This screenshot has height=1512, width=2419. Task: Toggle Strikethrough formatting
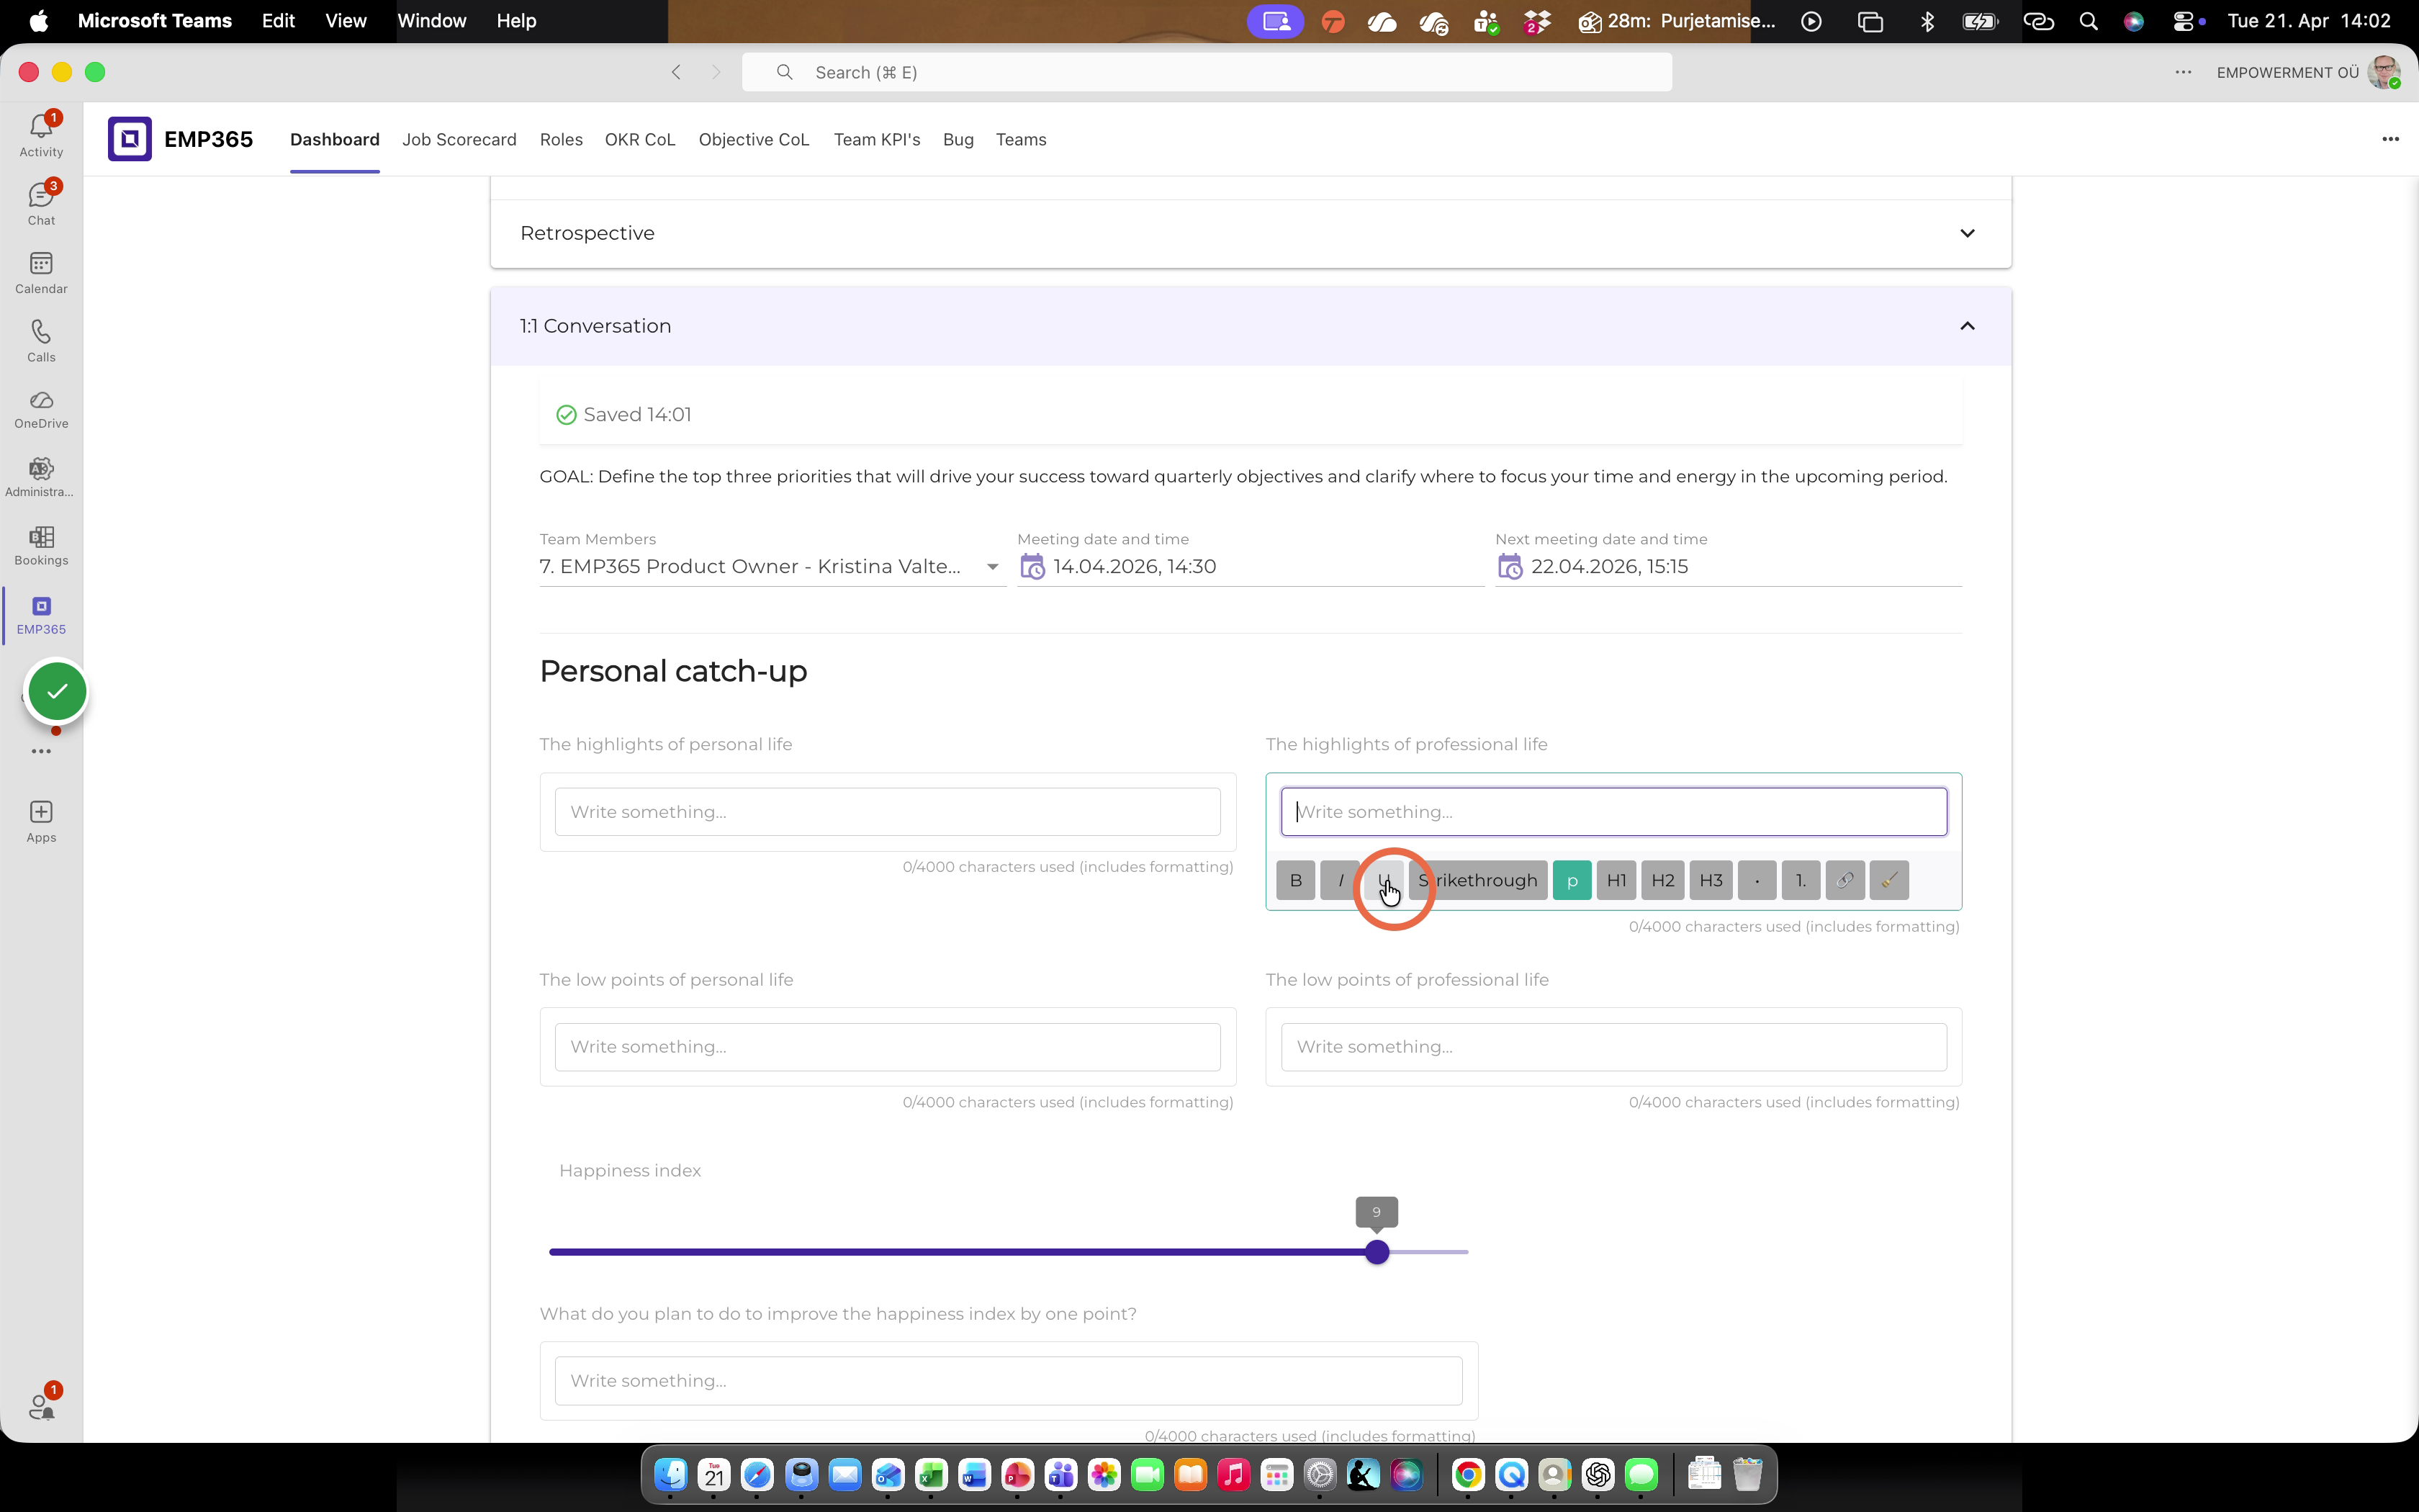point(1477,880)
